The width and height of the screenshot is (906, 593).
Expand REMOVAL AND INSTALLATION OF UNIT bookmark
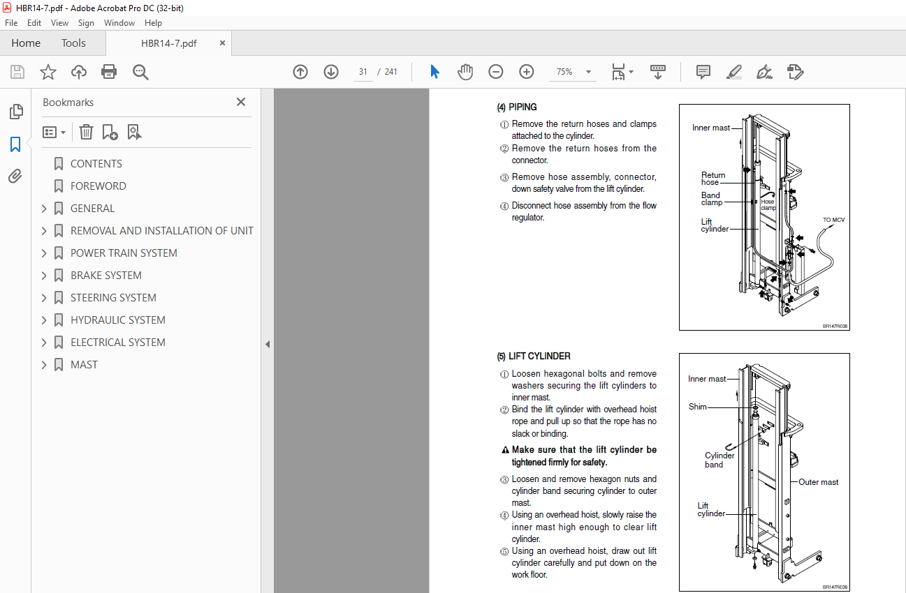click(x=44, y=231)
